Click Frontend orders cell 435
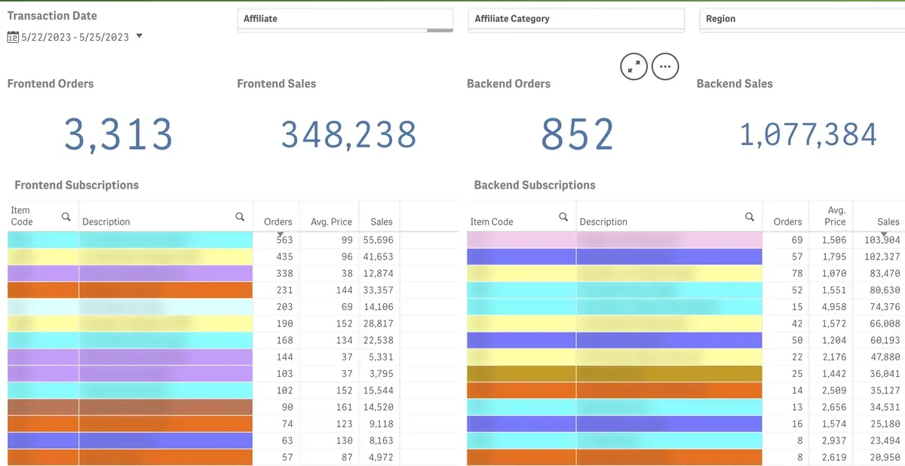Screen dimensions: 905x466 tap(284, 256)
